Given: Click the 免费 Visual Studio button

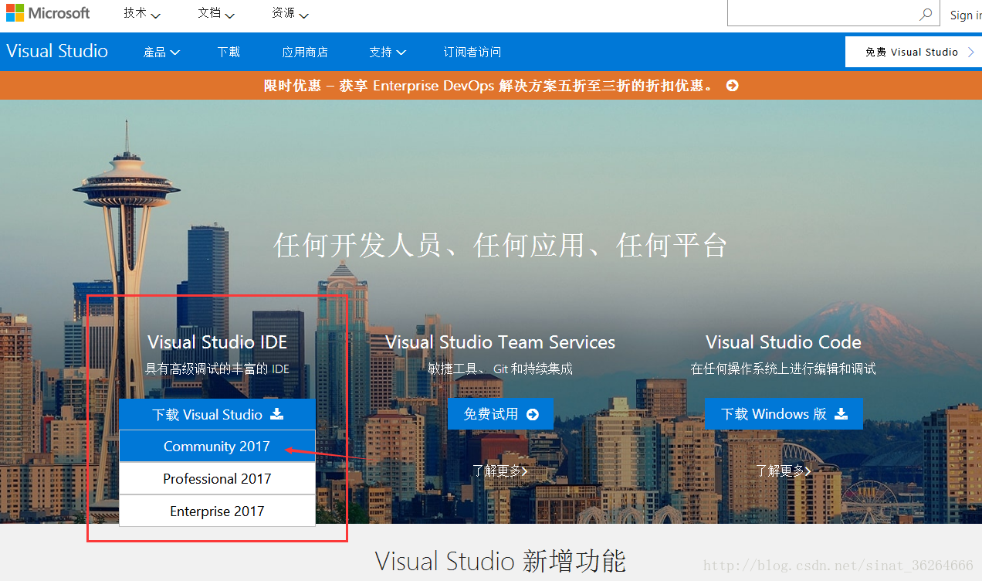Looking at the screenshot, I should click(x=913, y=52).
